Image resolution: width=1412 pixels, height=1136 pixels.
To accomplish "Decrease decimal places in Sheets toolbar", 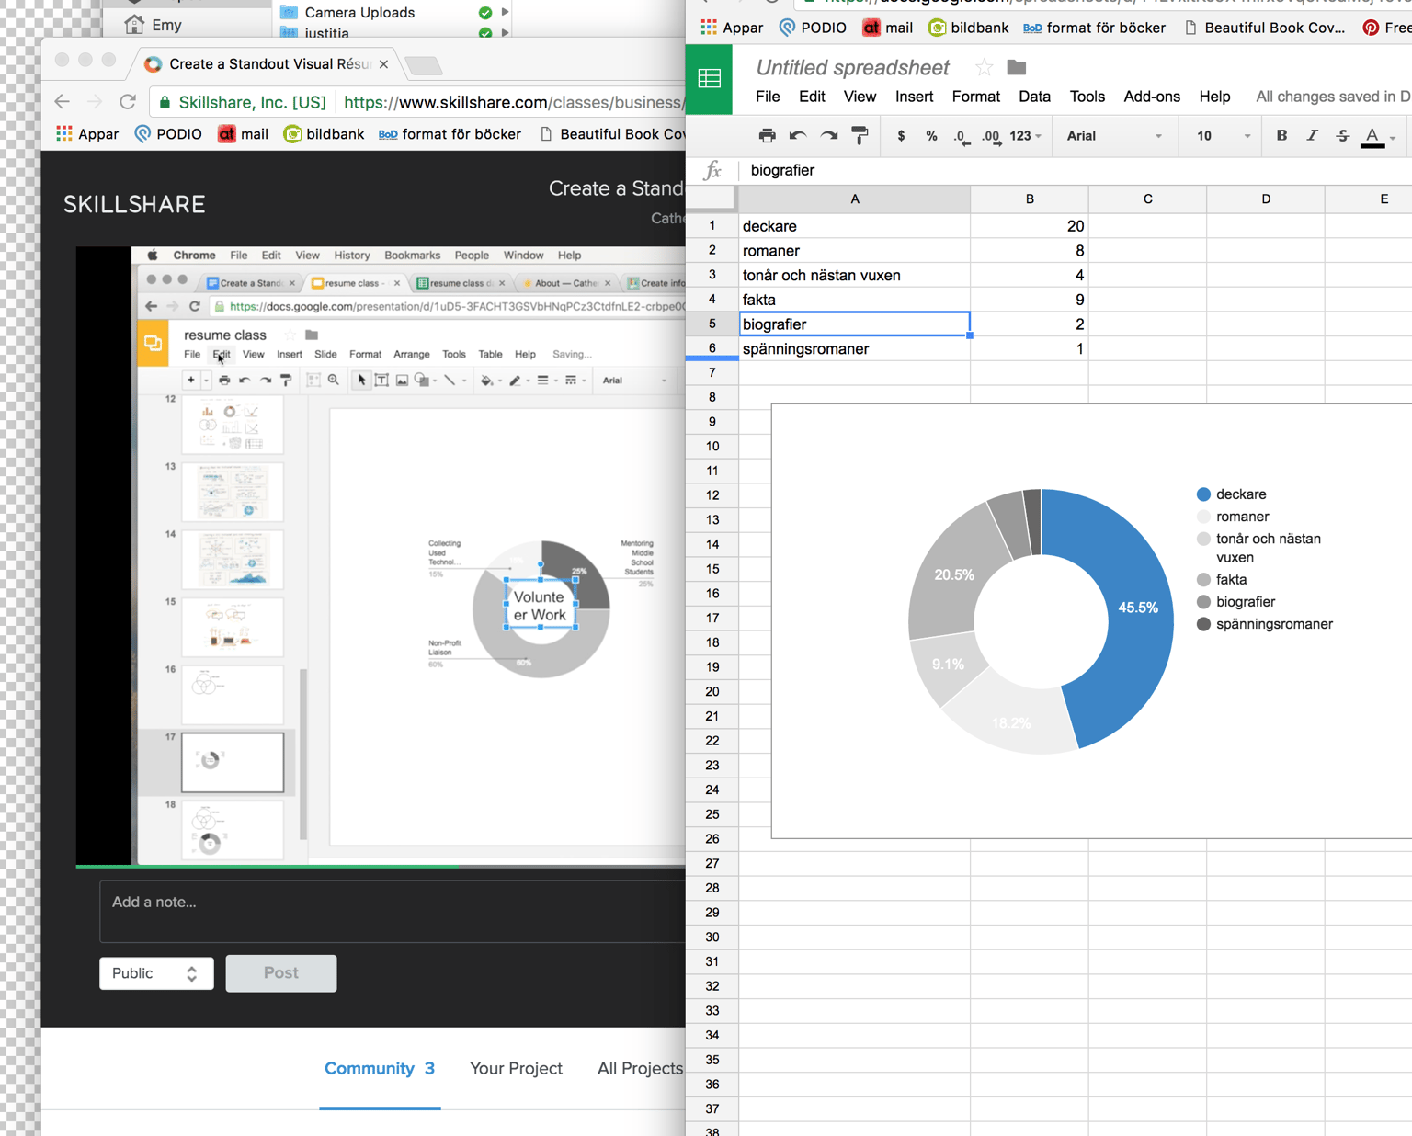I will (961, 136).
